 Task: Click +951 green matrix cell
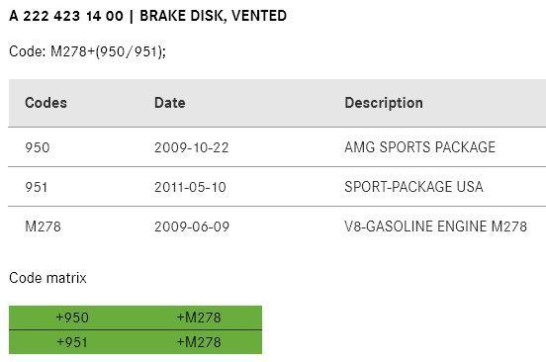pos(72,342)
